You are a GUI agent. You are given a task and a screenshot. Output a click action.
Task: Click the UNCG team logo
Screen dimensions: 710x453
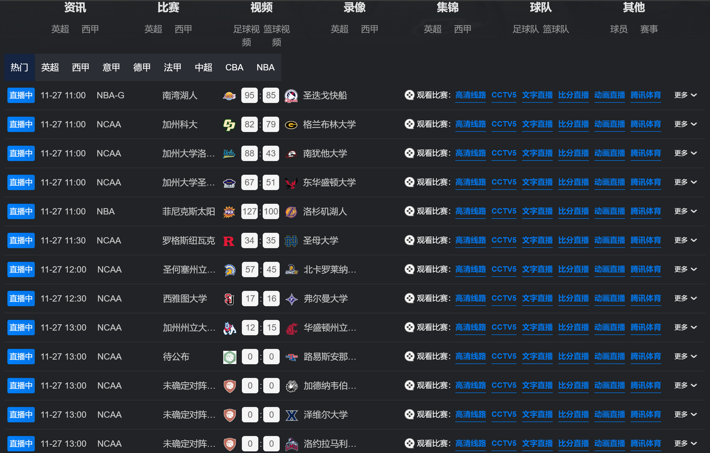[x=292, y=269]
